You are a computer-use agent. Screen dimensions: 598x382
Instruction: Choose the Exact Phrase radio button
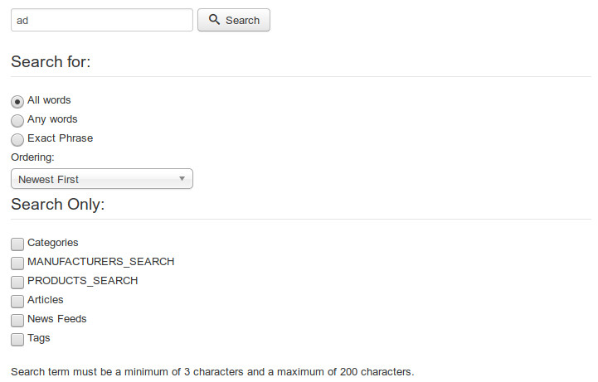point(17,140)
